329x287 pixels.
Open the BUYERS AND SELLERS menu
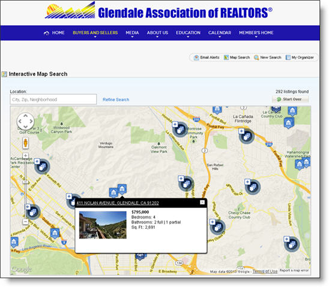(x=95, y=33)
